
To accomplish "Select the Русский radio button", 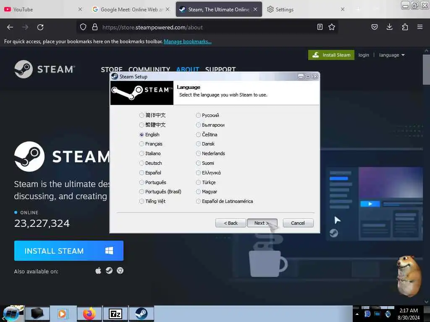I will click(198, 115).
